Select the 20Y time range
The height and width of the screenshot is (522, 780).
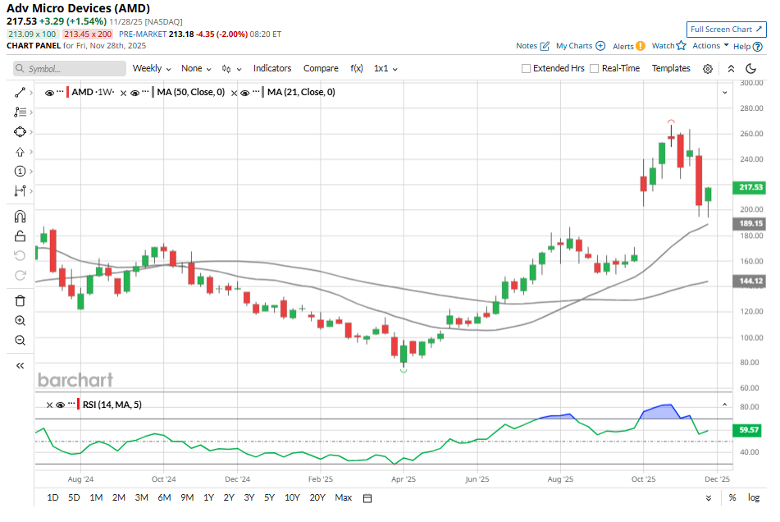click(317, 497)
